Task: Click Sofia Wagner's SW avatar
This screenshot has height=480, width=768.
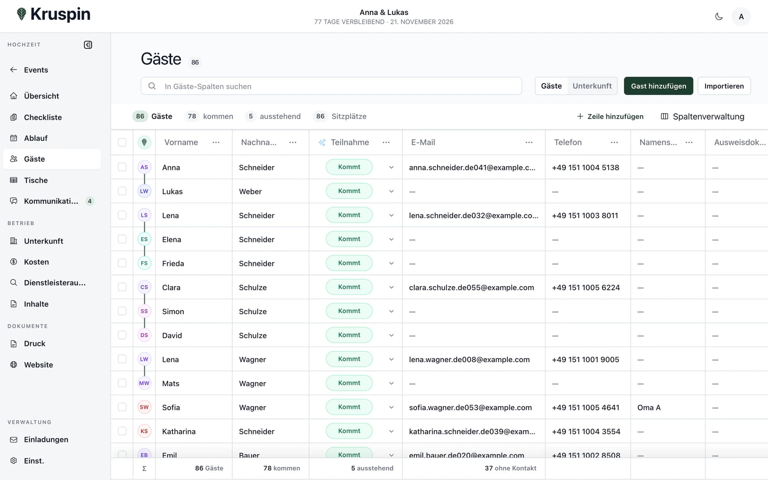Action: coord(144,407)
